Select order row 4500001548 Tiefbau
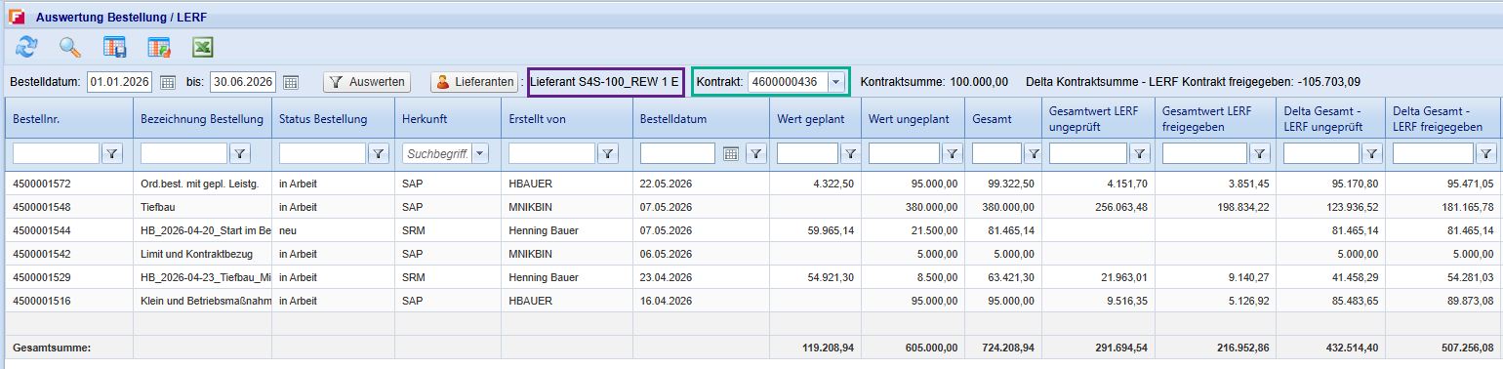 click(751, 206)
